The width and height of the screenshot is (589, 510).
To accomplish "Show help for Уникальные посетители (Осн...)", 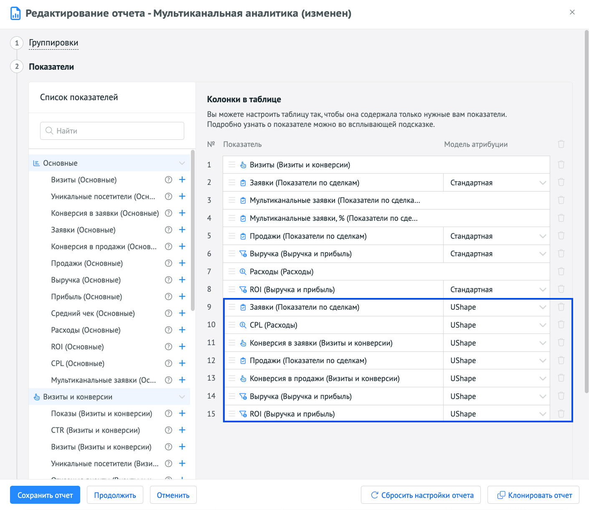I will (168, 196).
